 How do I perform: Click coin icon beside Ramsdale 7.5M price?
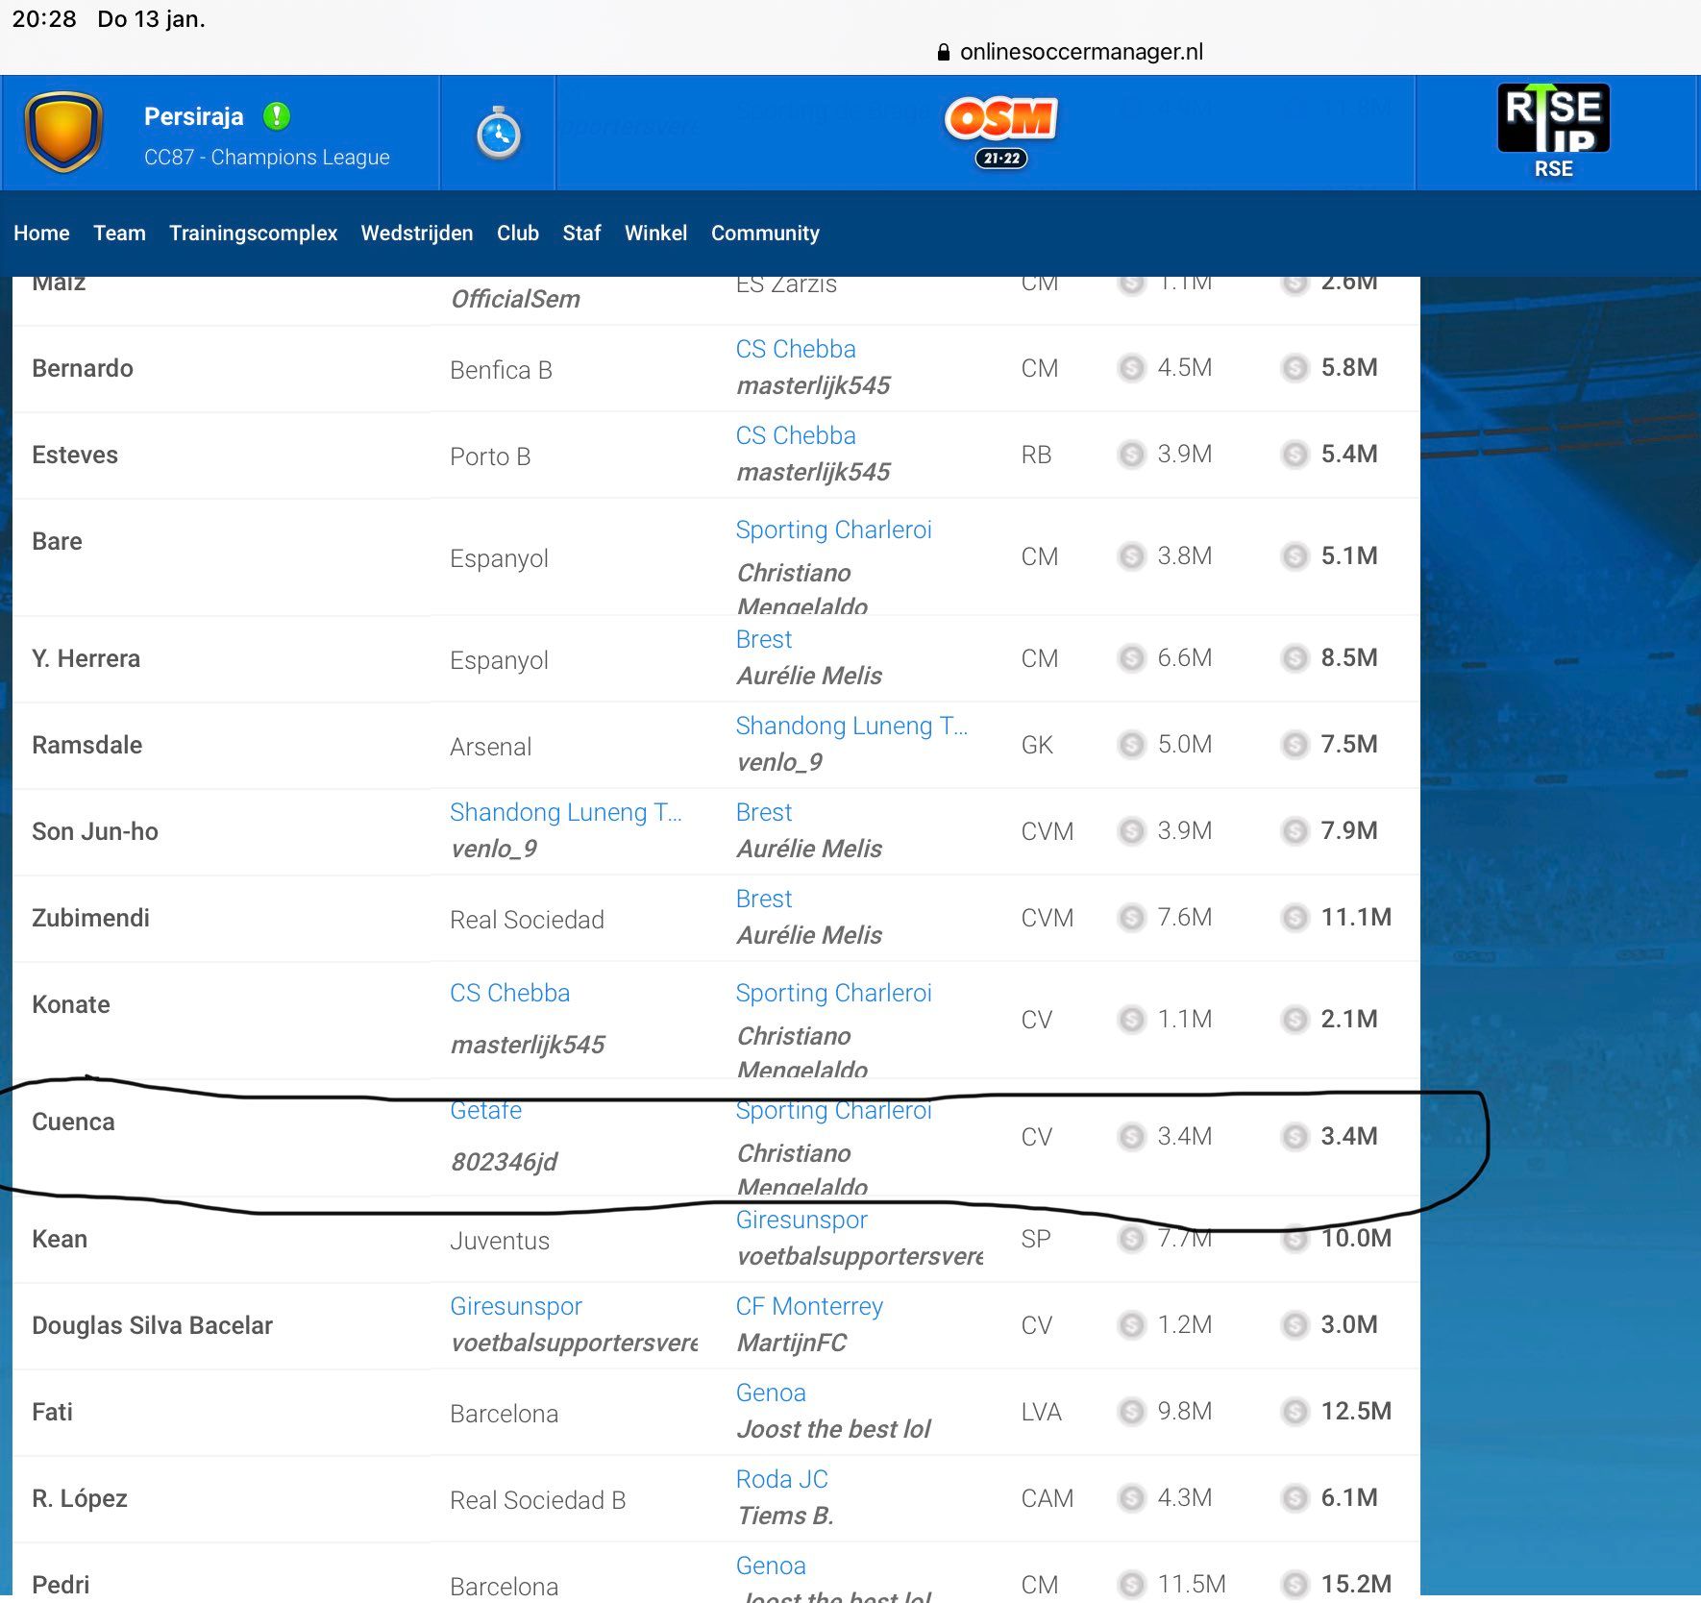pyautogui.click(x=1295, y=745)
